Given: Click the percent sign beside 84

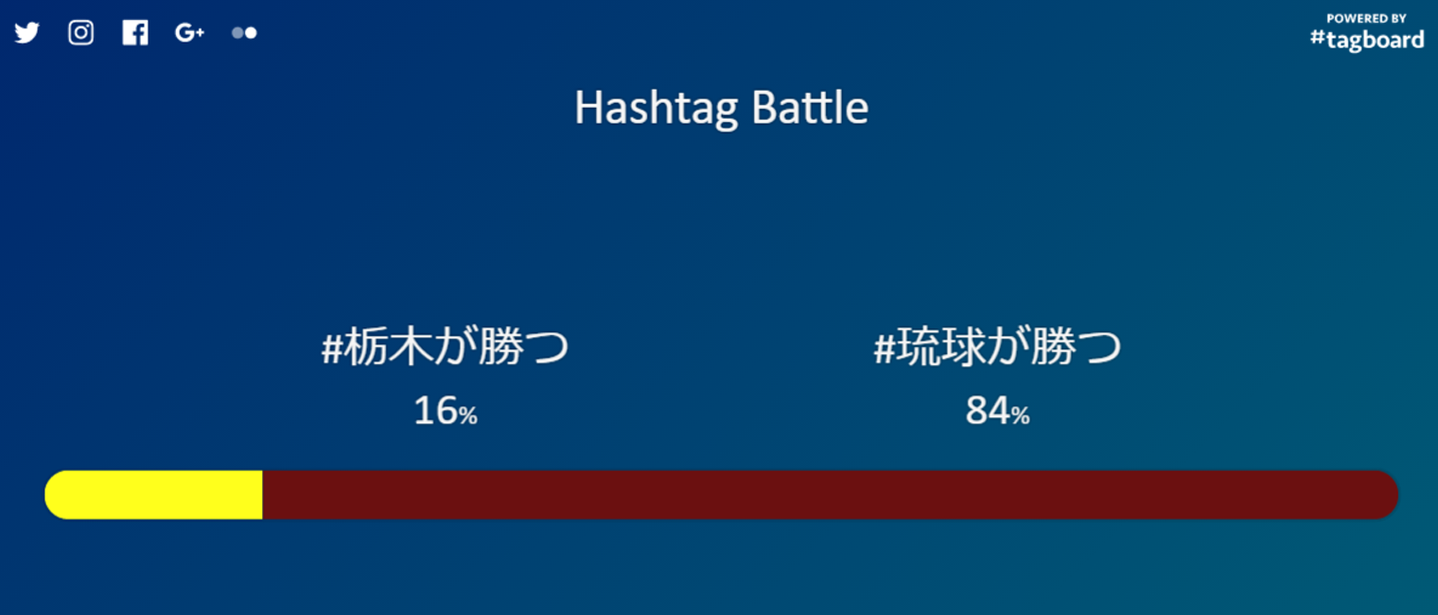Looking at the screenshot, I should [1020, 414].
